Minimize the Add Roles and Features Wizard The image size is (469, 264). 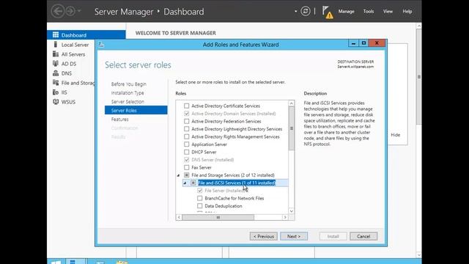[x=353, y=43]
